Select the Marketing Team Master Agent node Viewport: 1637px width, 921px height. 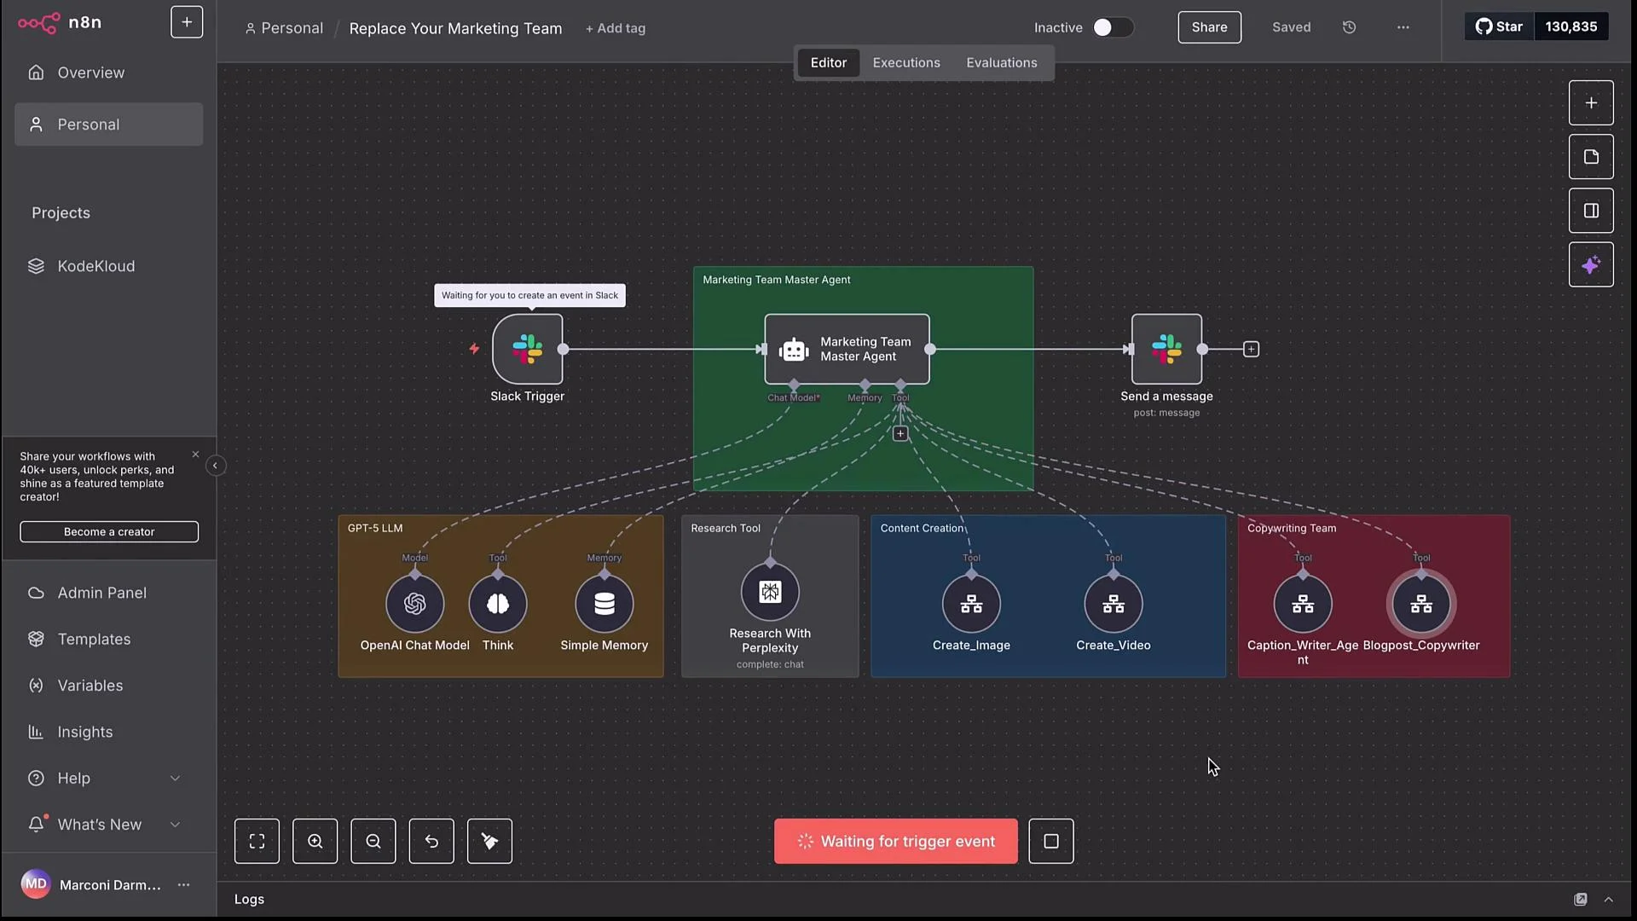[847, 349]
